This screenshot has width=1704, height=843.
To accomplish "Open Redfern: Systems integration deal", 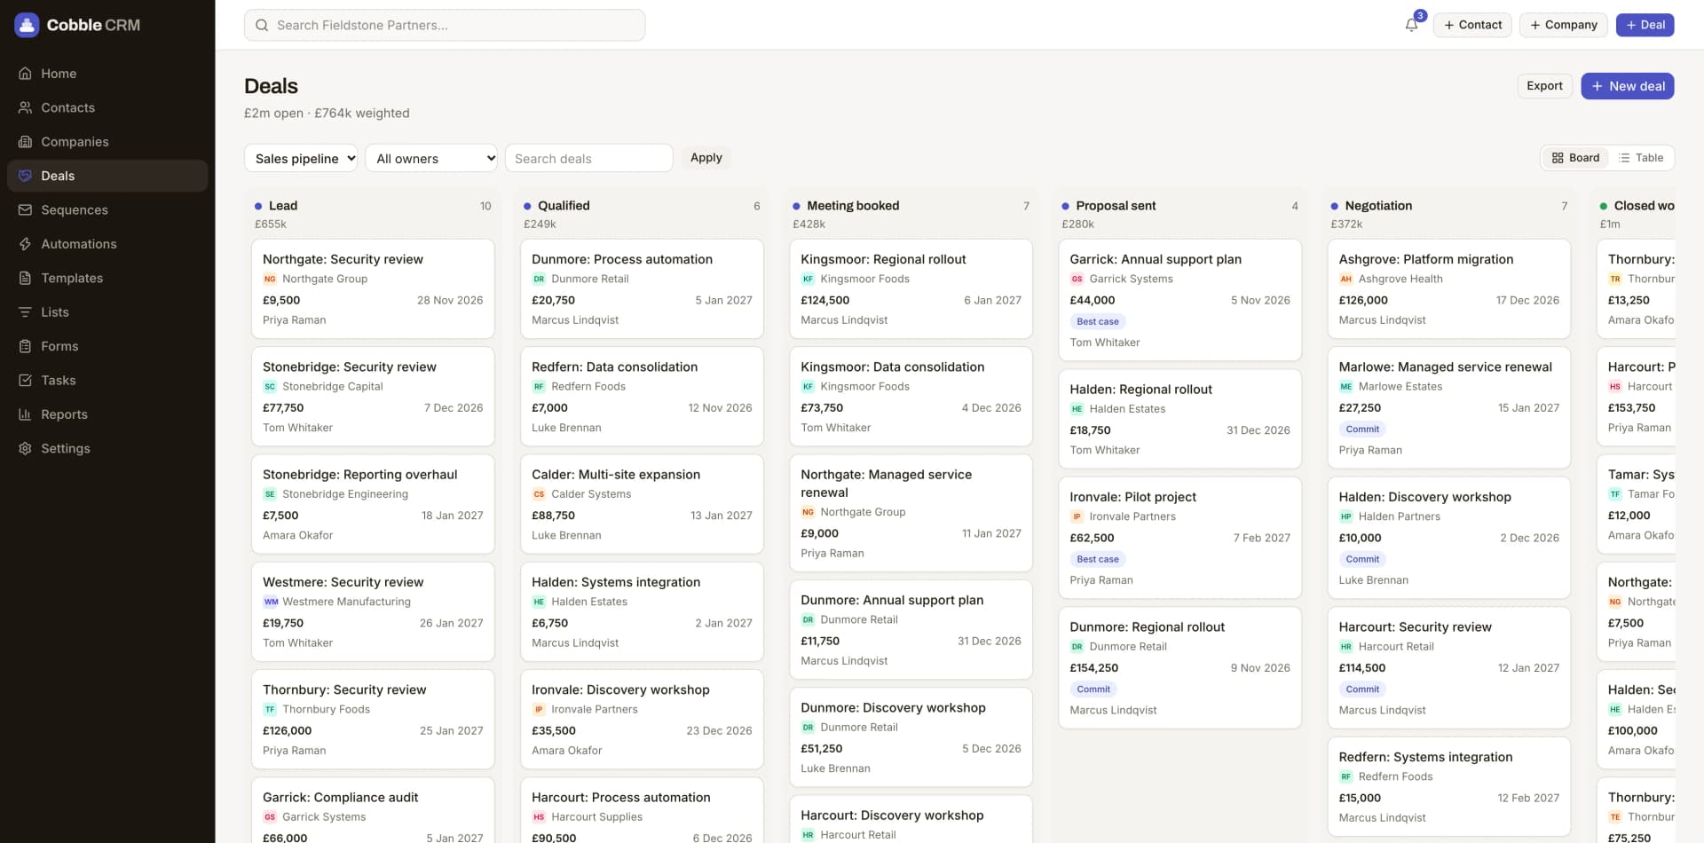I will coord(1448,786).
